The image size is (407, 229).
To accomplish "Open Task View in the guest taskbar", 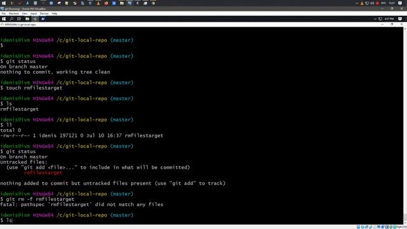I will click(x=19, y=19).
